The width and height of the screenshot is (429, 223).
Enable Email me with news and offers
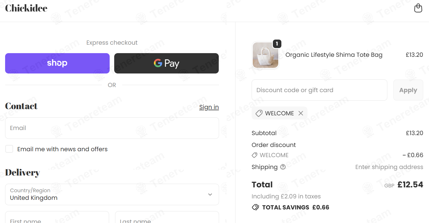coord(9,149)
